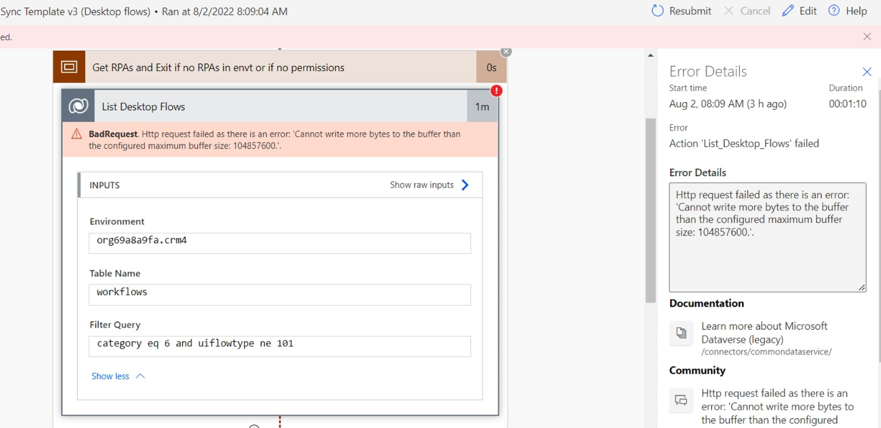Close the Error Details panel
The width and height of the screenshot is (881, 428).
point(867,71)
